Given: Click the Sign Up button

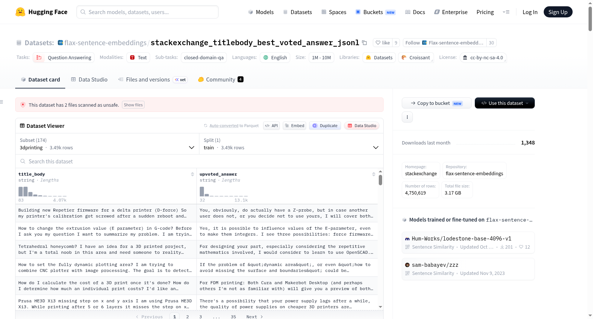Looking at the screenshot, I should coord(558,12).
